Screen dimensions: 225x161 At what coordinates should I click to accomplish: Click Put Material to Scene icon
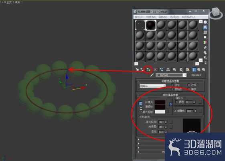pos(142,70)
